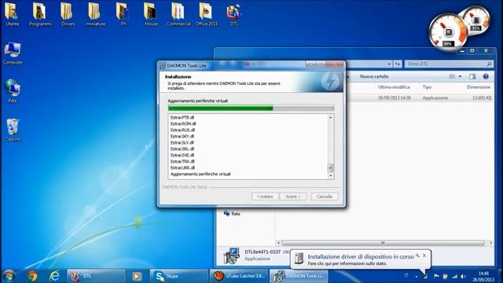The image size is (503, 283).
Task: Switch to DAEMON Tools Lite taskbar button
Action: point(299,276)
